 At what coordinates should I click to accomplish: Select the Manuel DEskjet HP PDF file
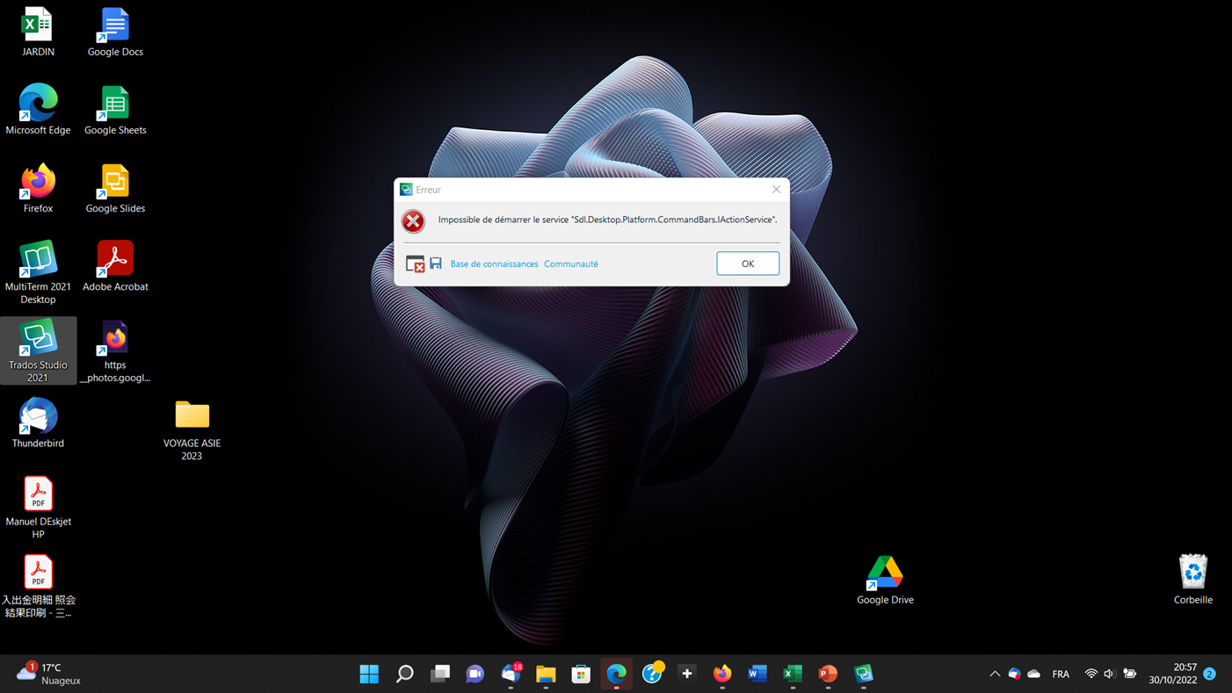pyautogui.click(x=38, y=506)
